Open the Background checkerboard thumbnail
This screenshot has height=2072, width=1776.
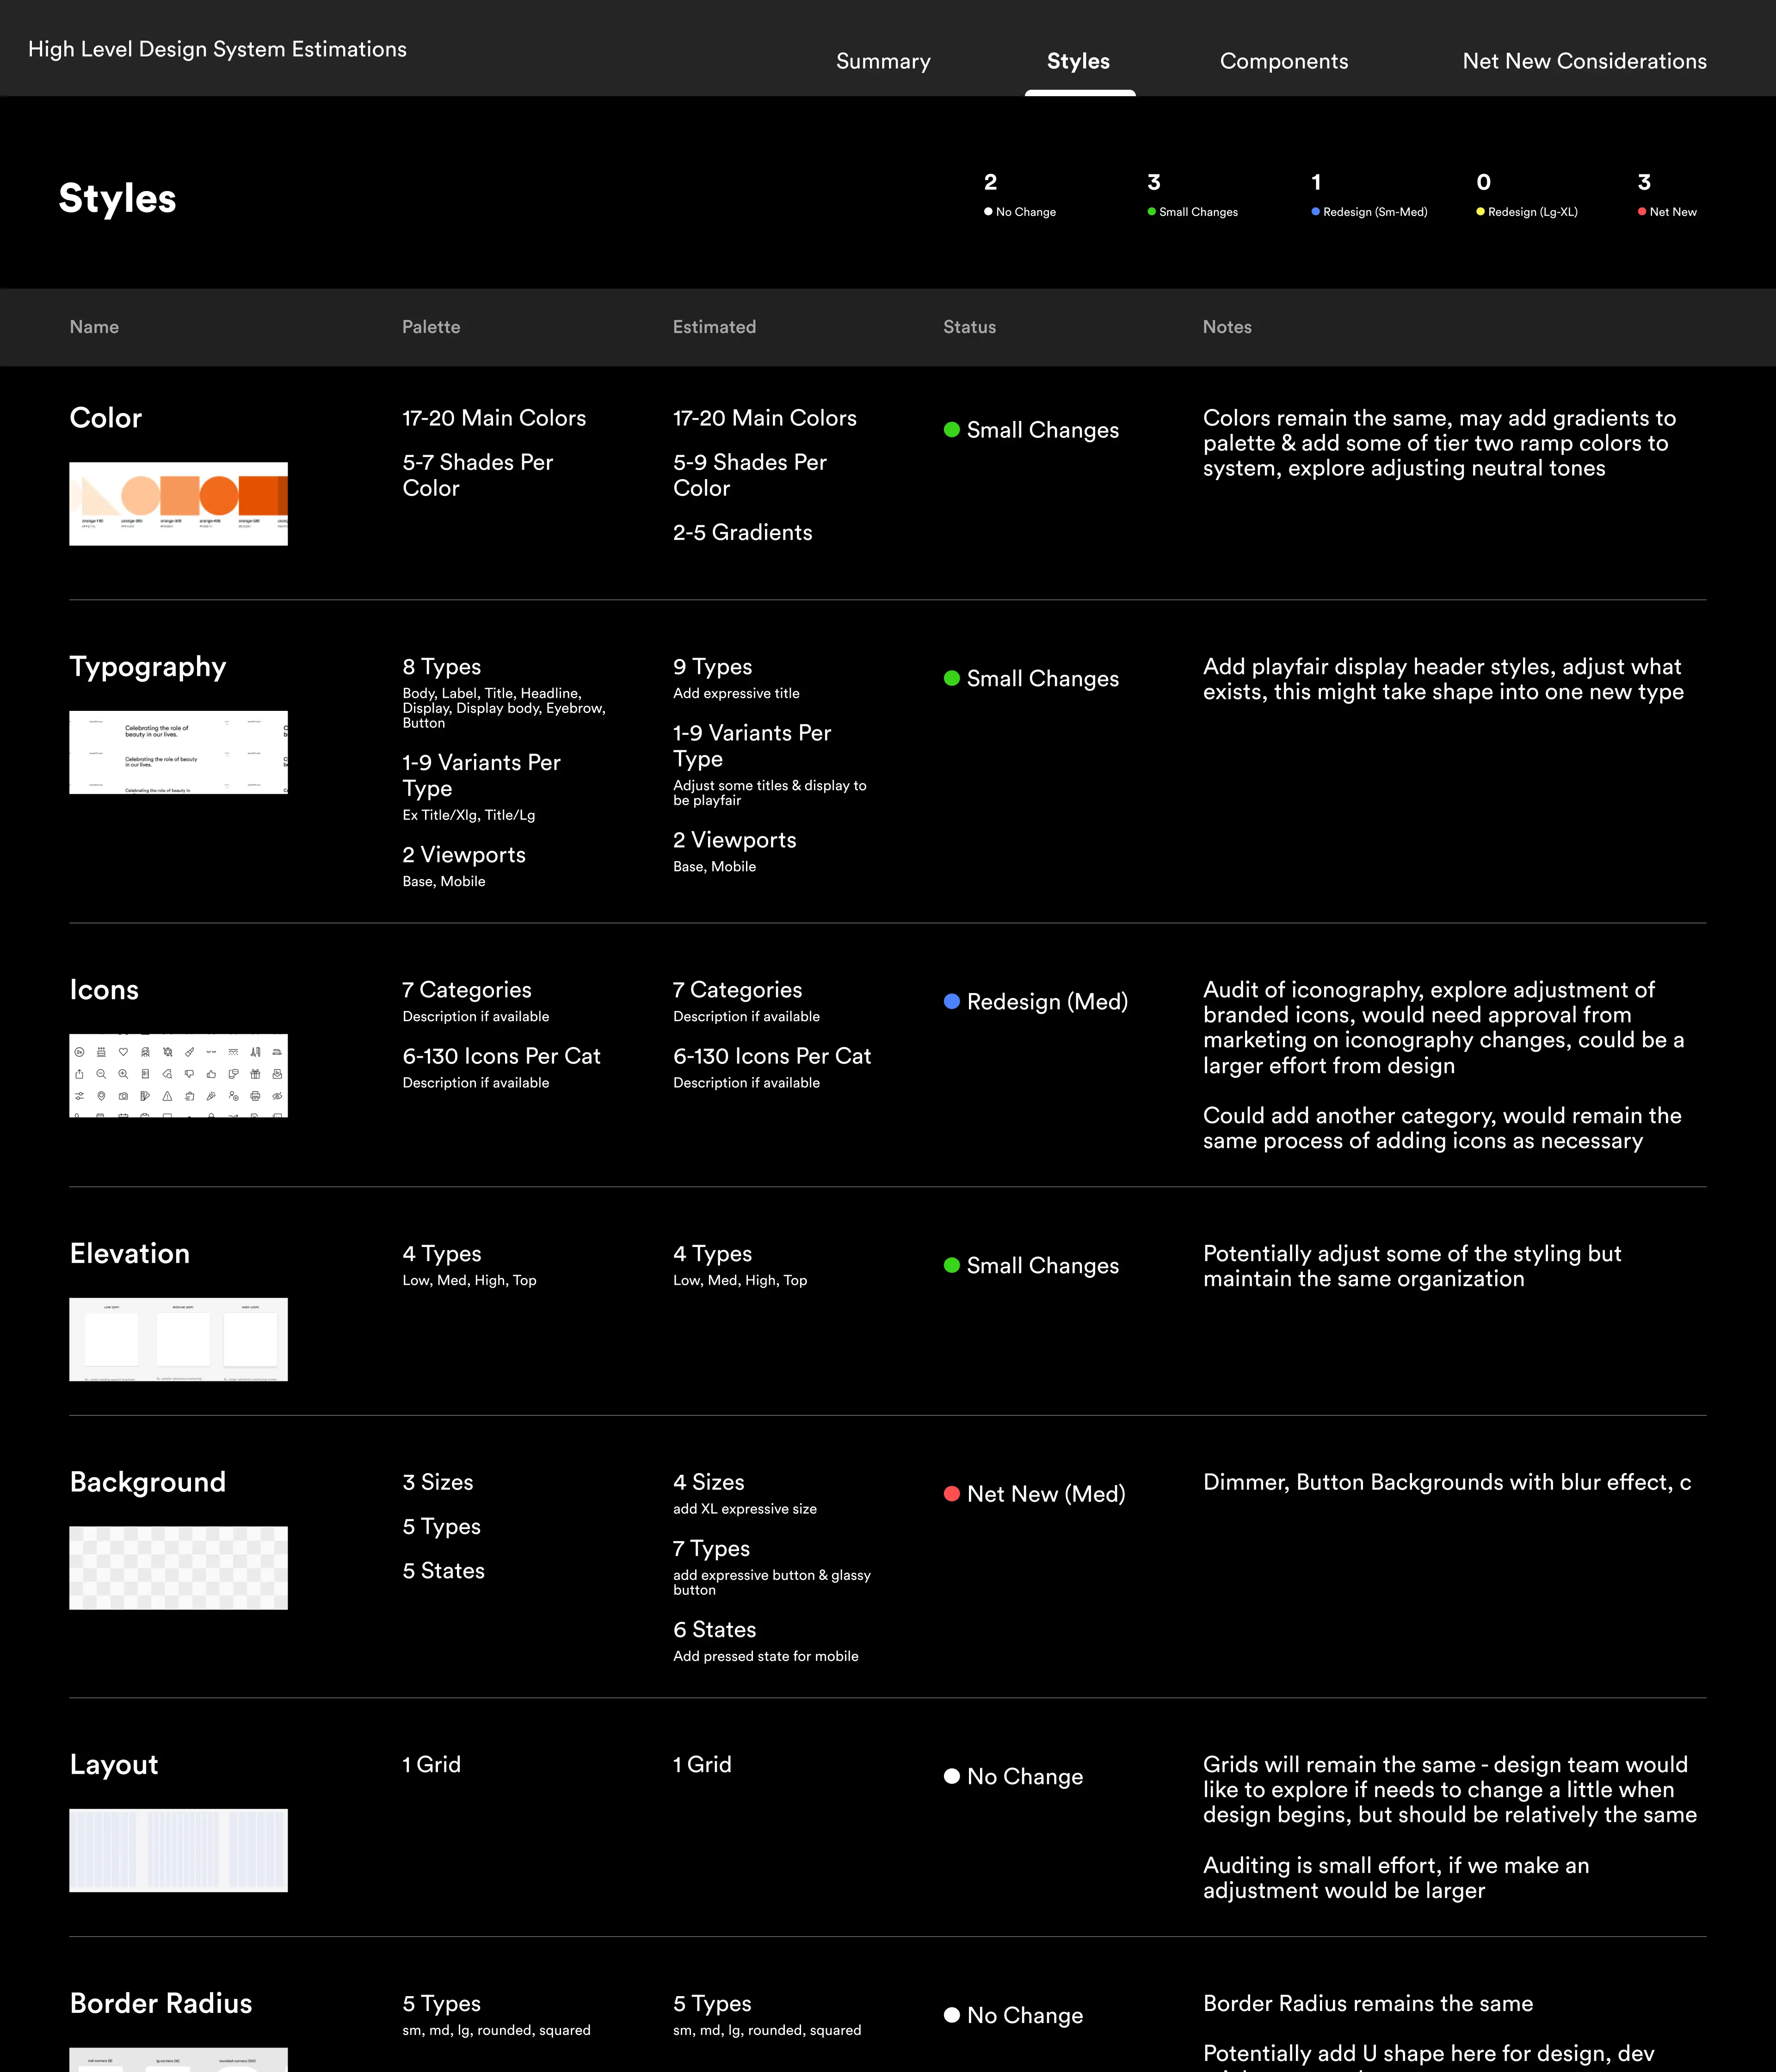pyautogui.click(x=178, y=1568)
